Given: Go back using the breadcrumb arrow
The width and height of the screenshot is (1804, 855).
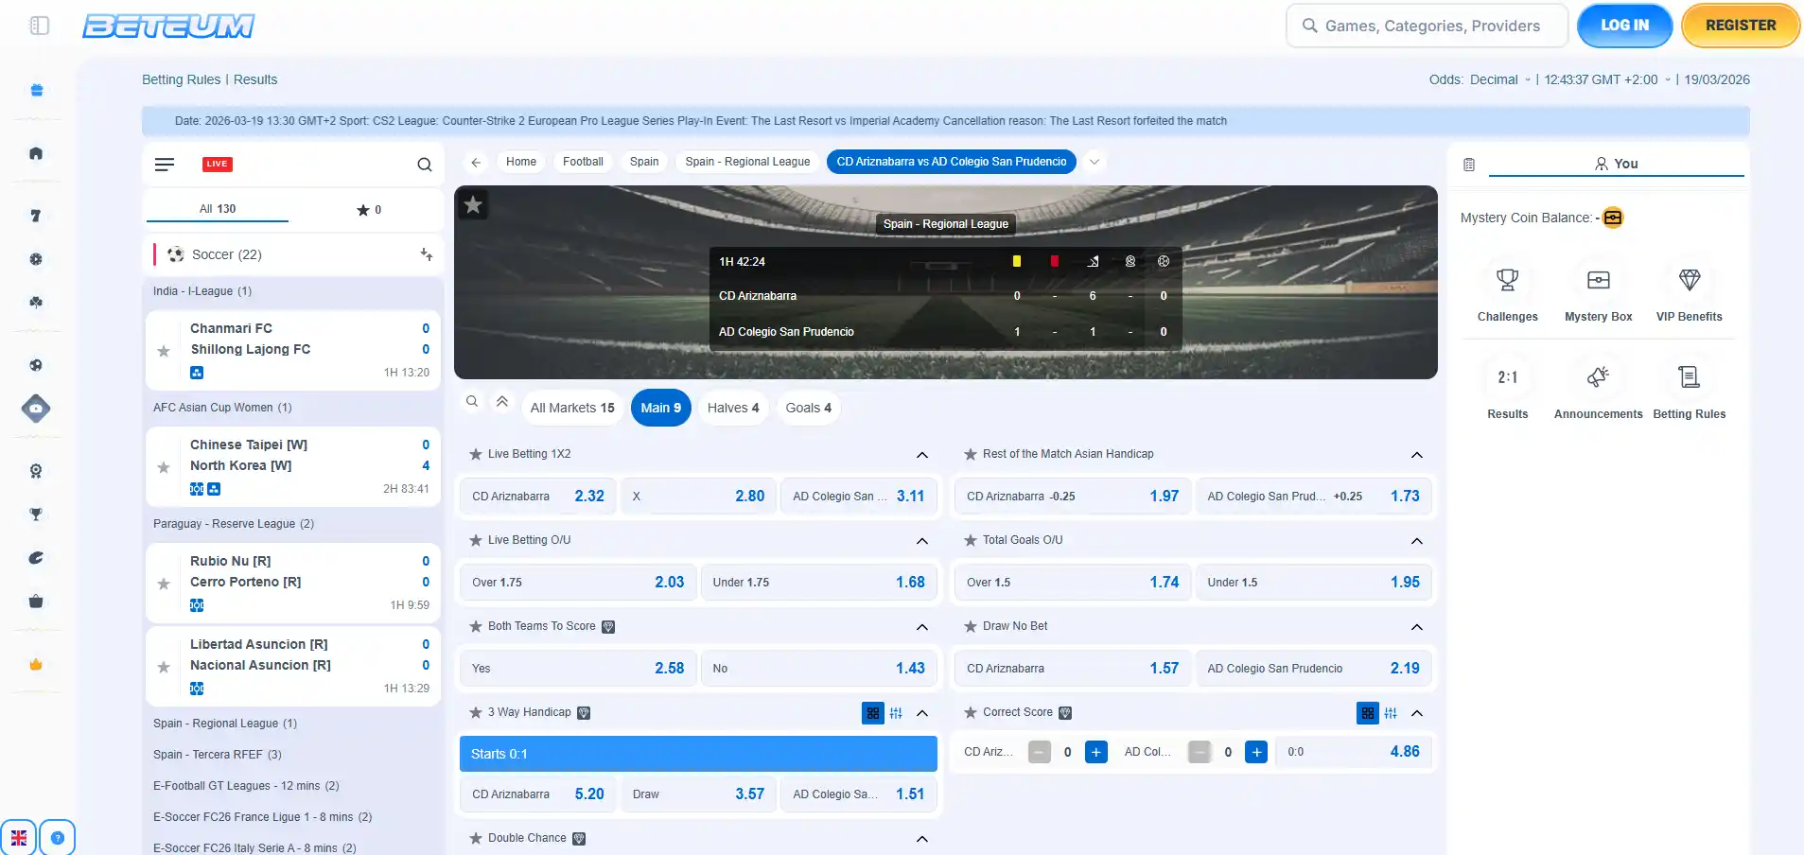Looking at the screenshot, I should (x=476, y=163).
